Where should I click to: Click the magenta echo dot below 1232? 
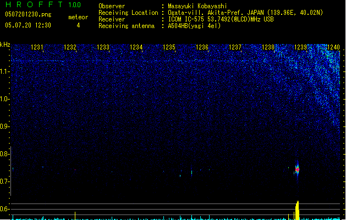pos(75,170)
